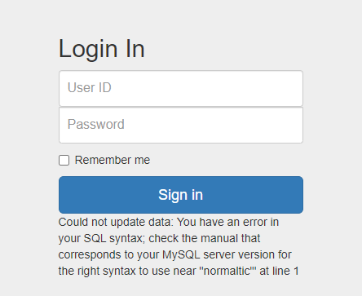Click the "Password" placeholder text
The height and width of the screenshot is (296, 362).
[96, 124]
